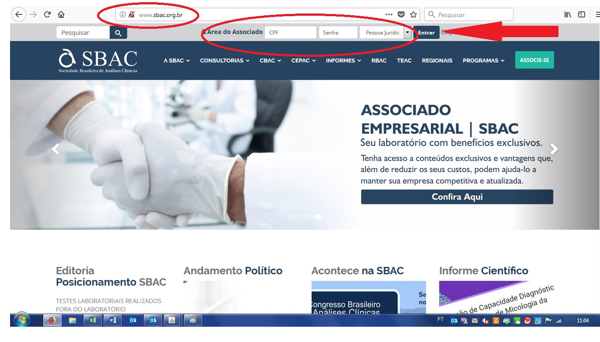Click the Entrar login button

point(427,33)
